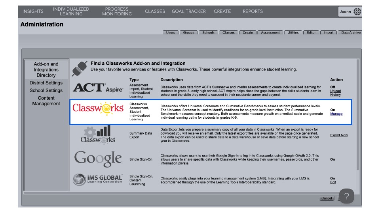Viewport: 380px width, 213px height.
Task: Click the History link for ACT Aspire
Action: 335,95
